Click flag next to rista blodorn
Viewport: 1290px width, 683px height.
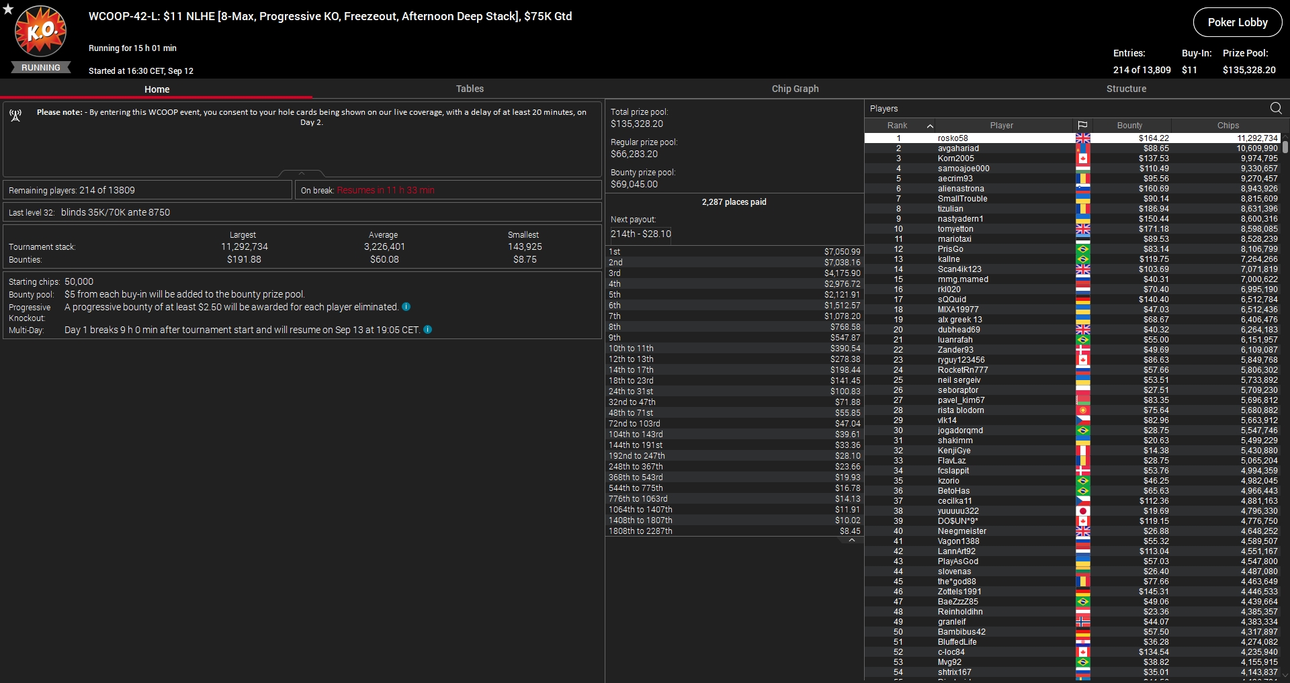[1082, 410]
